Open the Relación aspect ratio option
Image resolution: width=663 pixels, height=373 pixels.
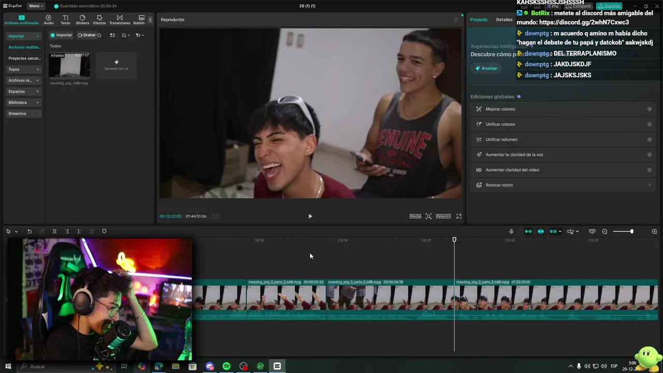click(x=443, y=216)
